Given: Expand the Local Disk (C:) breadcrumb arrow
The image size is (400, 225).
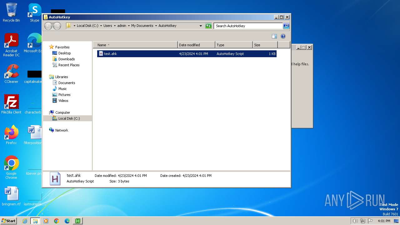Looking at the screenshot, I should tap(101, 26).
